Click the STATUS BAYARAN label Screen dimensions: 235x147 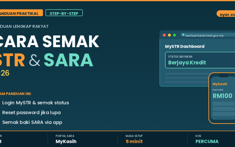pyautogui.click(x=180, y=56)
